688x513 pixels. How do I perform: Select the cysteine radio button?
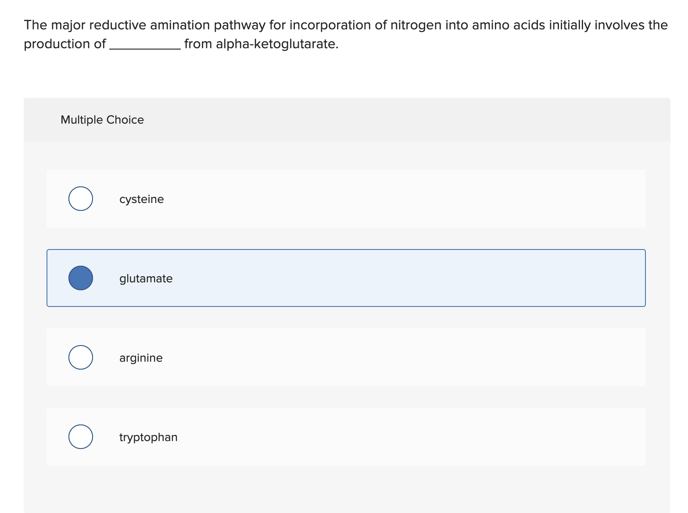pyautogui.click(x=80, y=198)
